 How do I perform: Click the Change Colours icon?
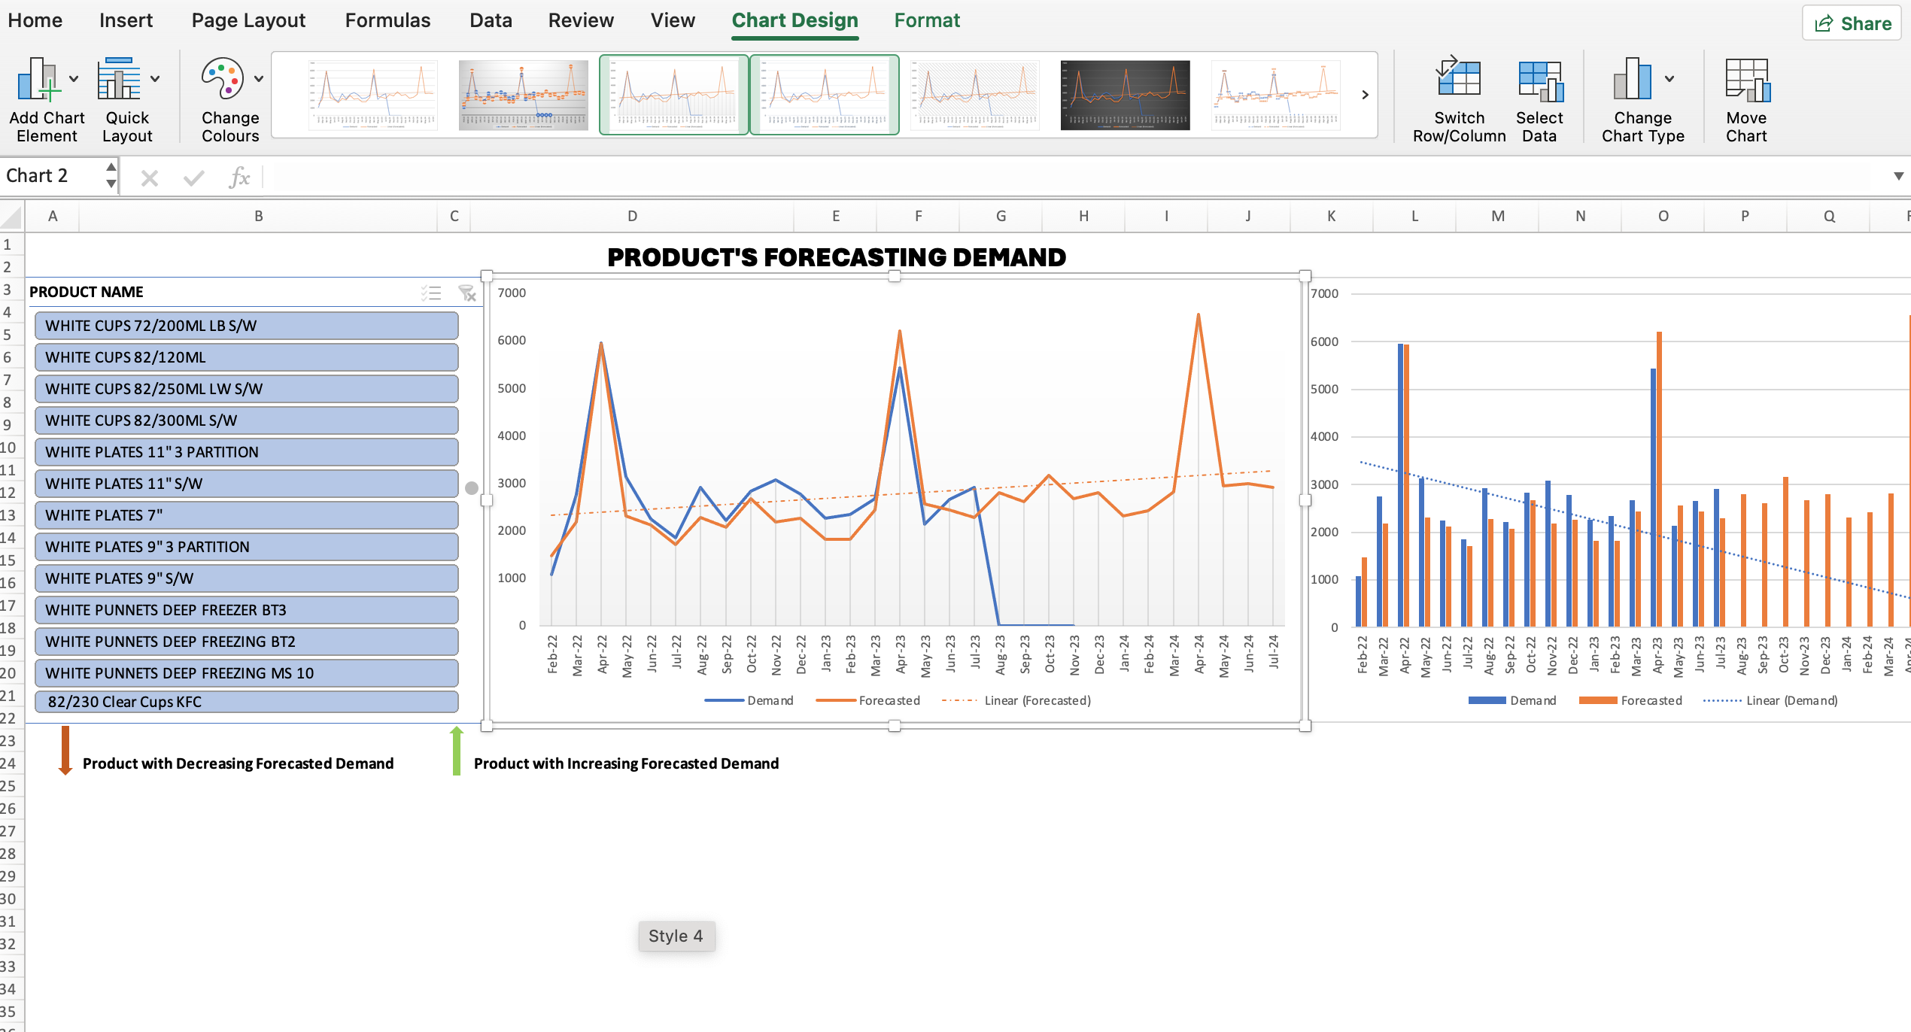[223, 79]
